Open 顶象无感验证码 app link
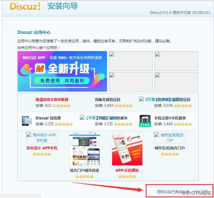Screen dimensions: 214x198 tap(107, 100)
